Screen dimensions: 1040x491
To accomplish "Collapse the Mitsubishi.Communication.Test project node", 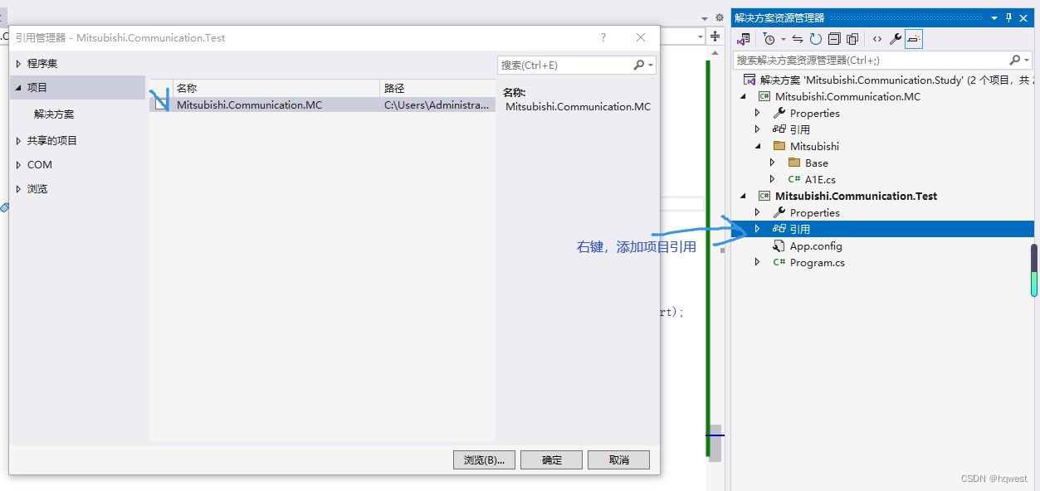I will (x=744, y=196).
